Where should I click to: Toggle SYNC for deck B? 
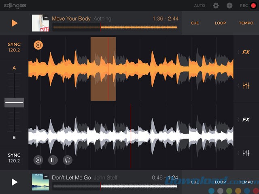[14, 158]
